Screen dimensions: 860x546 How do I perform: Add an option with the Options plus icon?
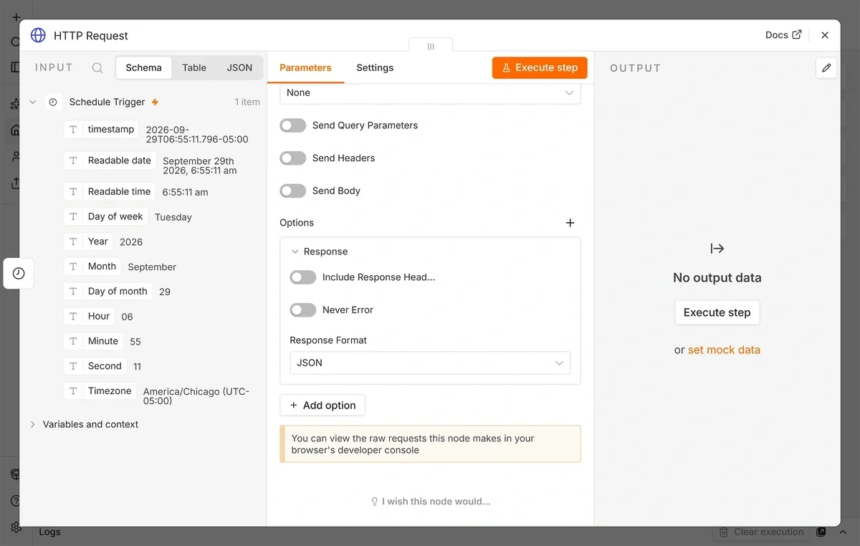[570, 223]
